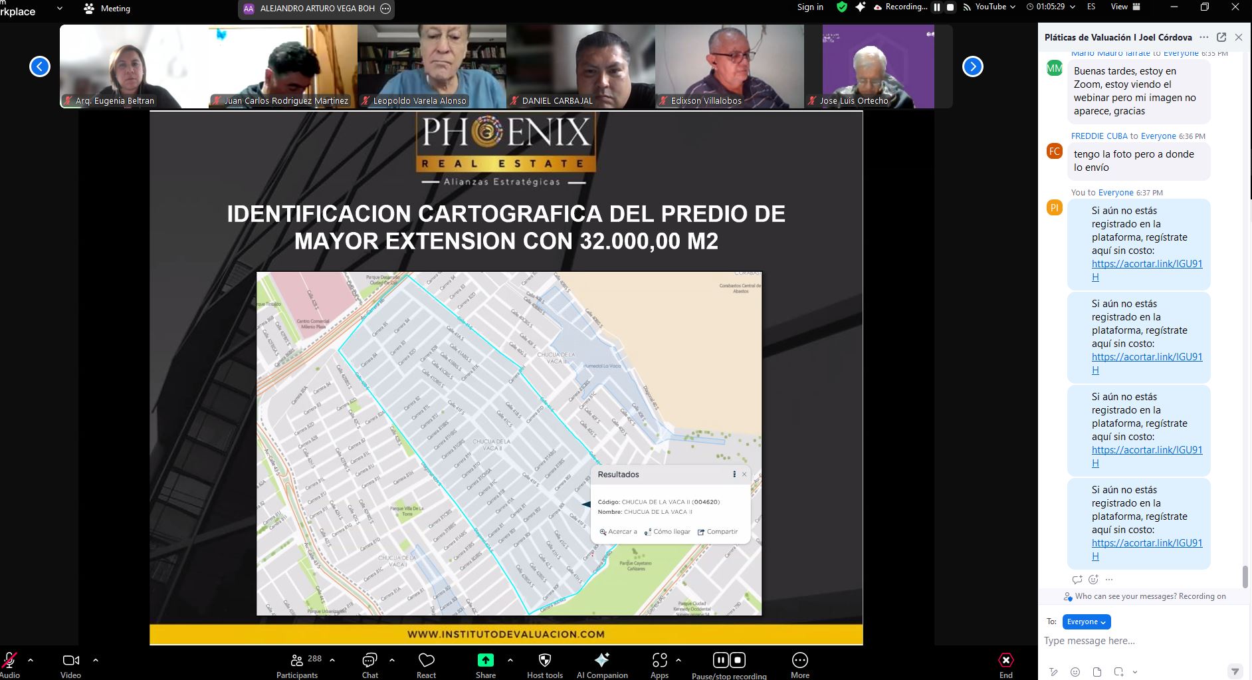The image size is (1252, 680).
Task: Open the View layout dropdown
Action: (1124, 7)
